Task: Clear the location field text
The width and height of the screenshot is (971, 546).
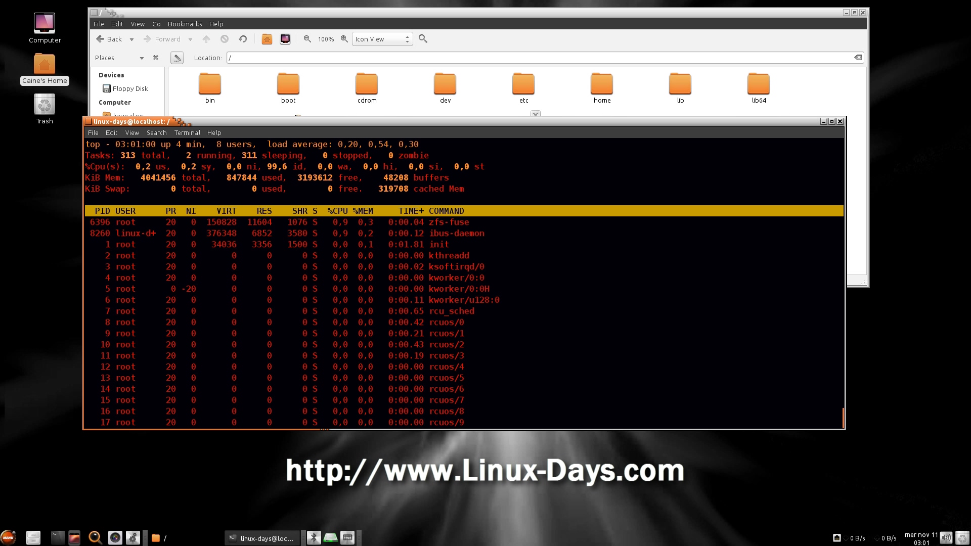Action: coord(858,58)
